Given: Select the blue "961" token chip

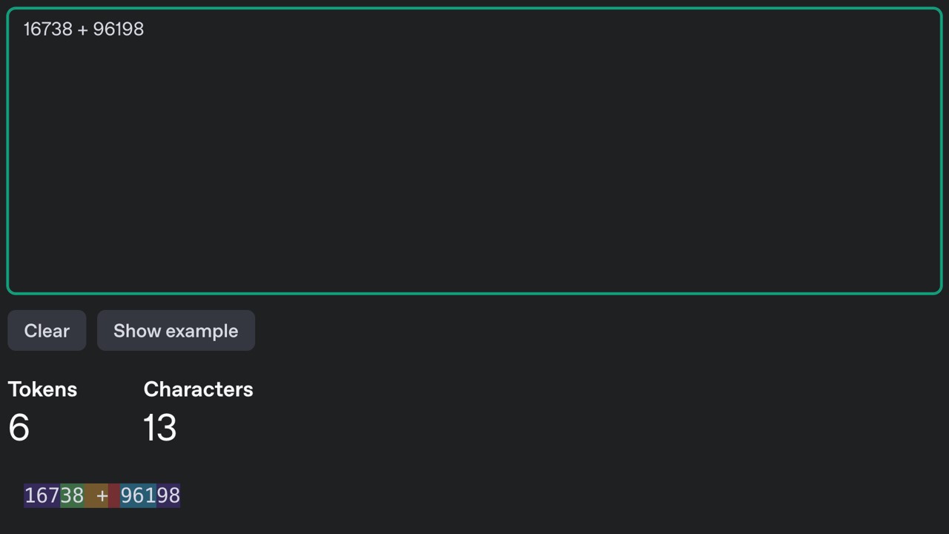Looking at the screenshot, I should point(138,495).
